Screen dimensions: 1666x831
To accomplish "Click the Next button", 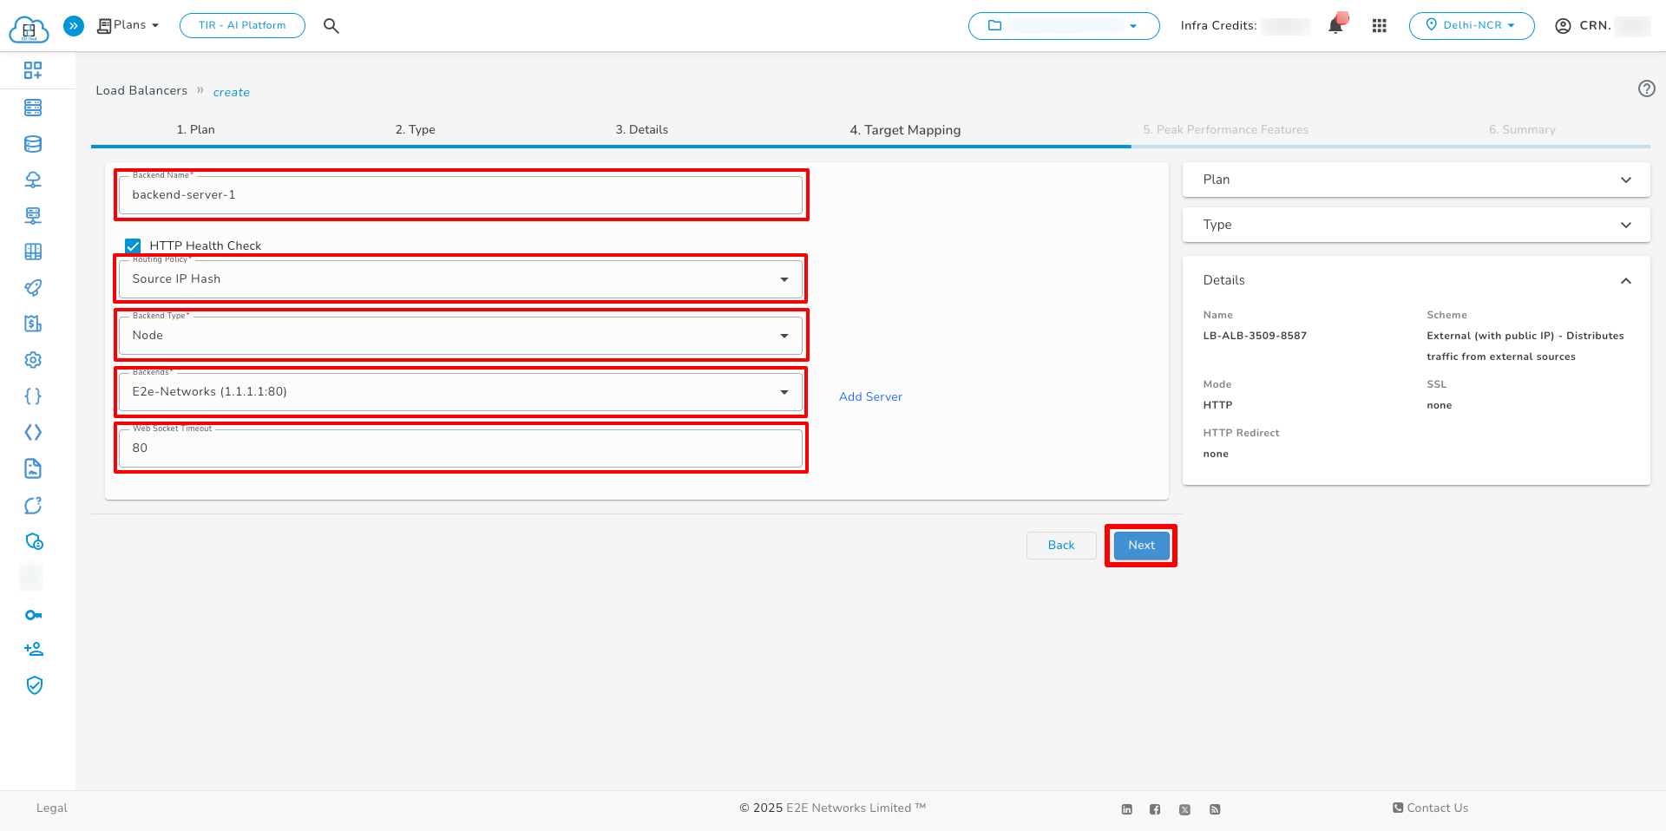I will point(1140,545).
